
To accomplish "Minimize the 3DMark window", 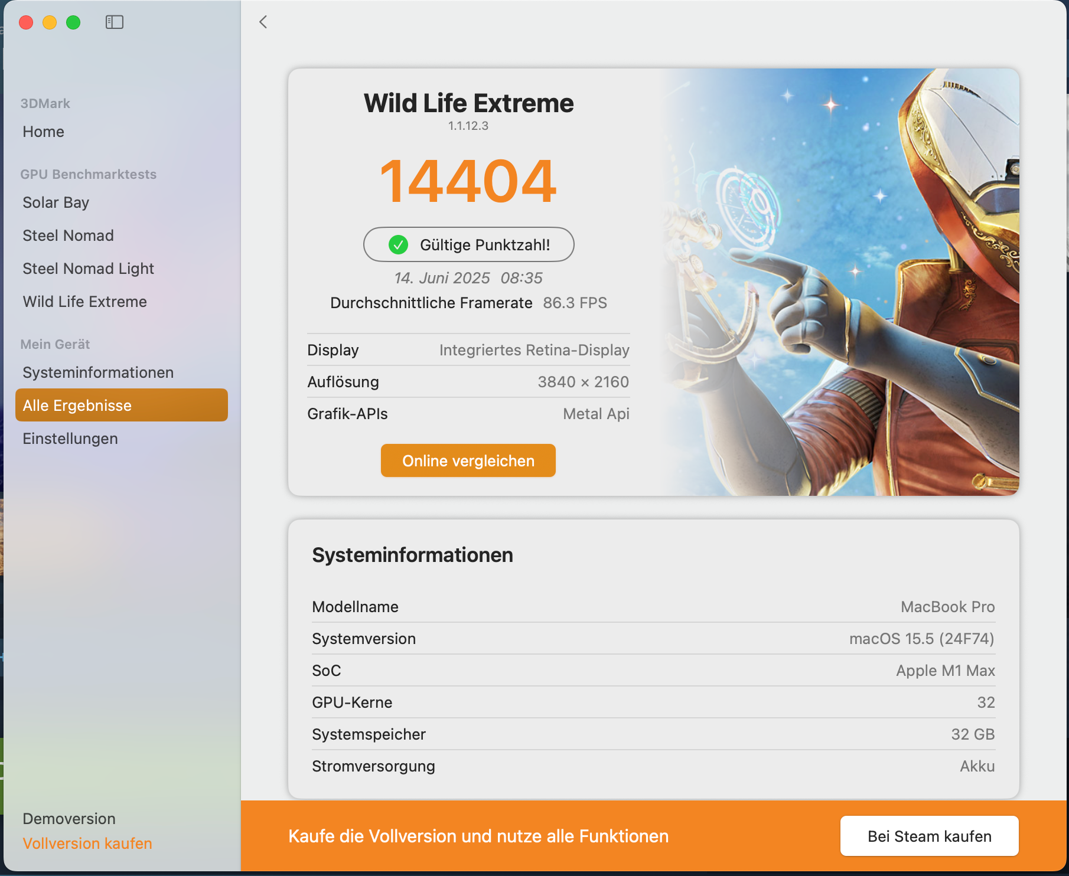I will (x=50, y=22).
